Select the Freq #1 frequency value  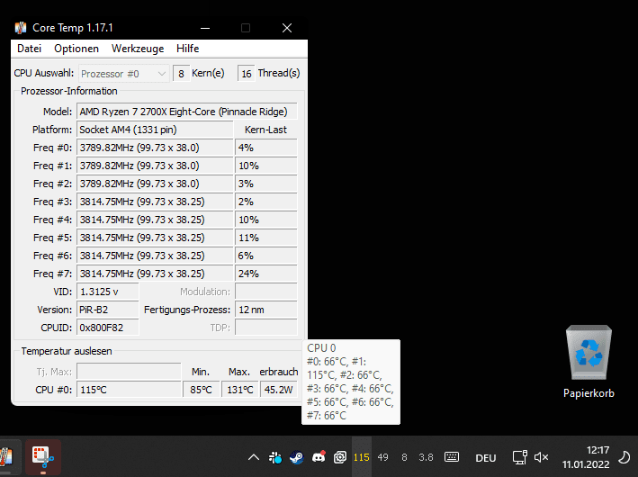coord(155,166)
